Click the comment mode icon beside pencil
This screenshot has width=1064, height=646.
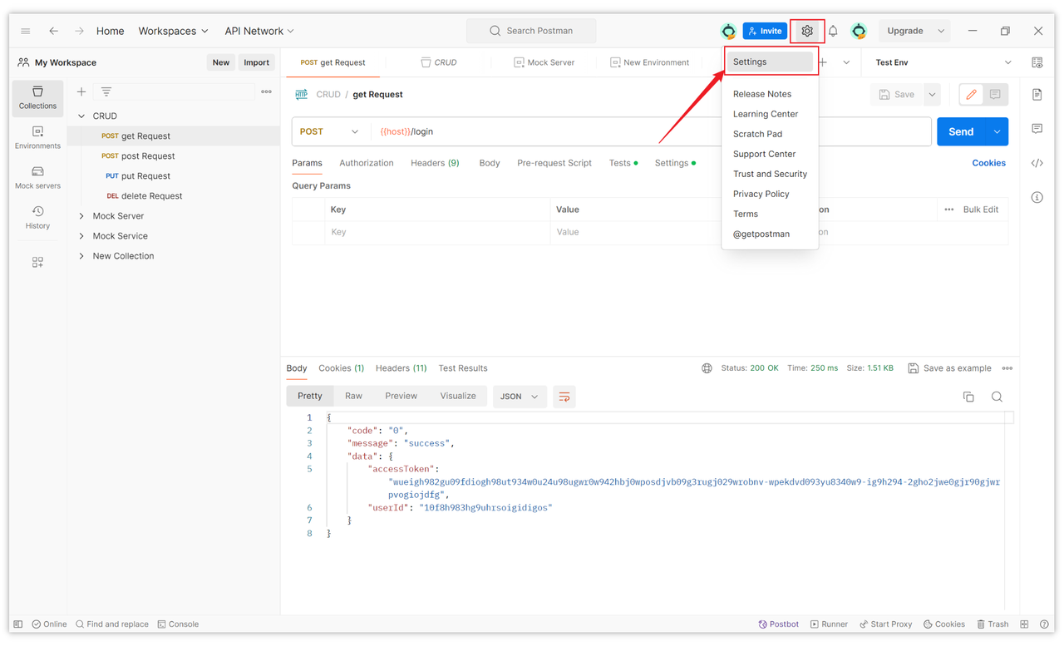click(995, 95)
